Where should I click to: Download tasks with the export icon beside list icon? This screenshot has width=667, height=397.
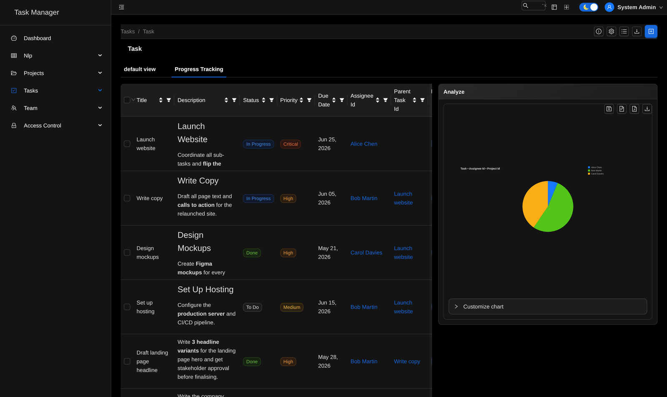(x=637, y=31)
